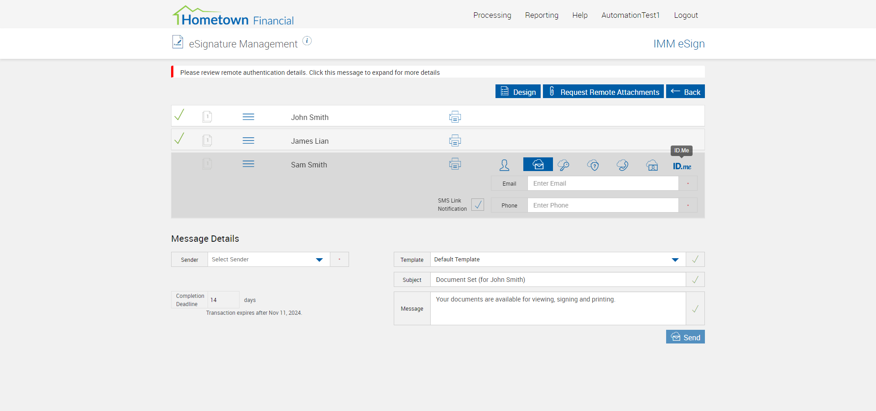Viewport: 876px width, 411px height.
Task: Click the hamburger lines icon for James Lian
Action: click(x=248, y=141)
